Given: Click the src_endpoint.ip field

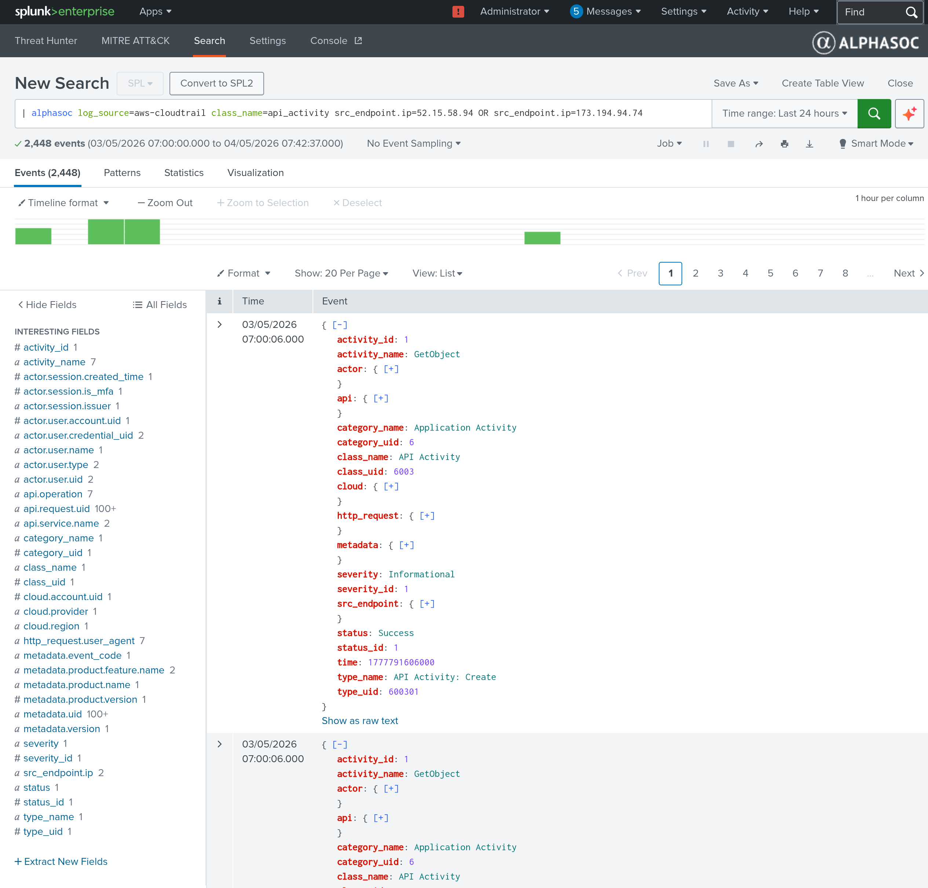Looking at the screenshot, I should click(58, 773).
